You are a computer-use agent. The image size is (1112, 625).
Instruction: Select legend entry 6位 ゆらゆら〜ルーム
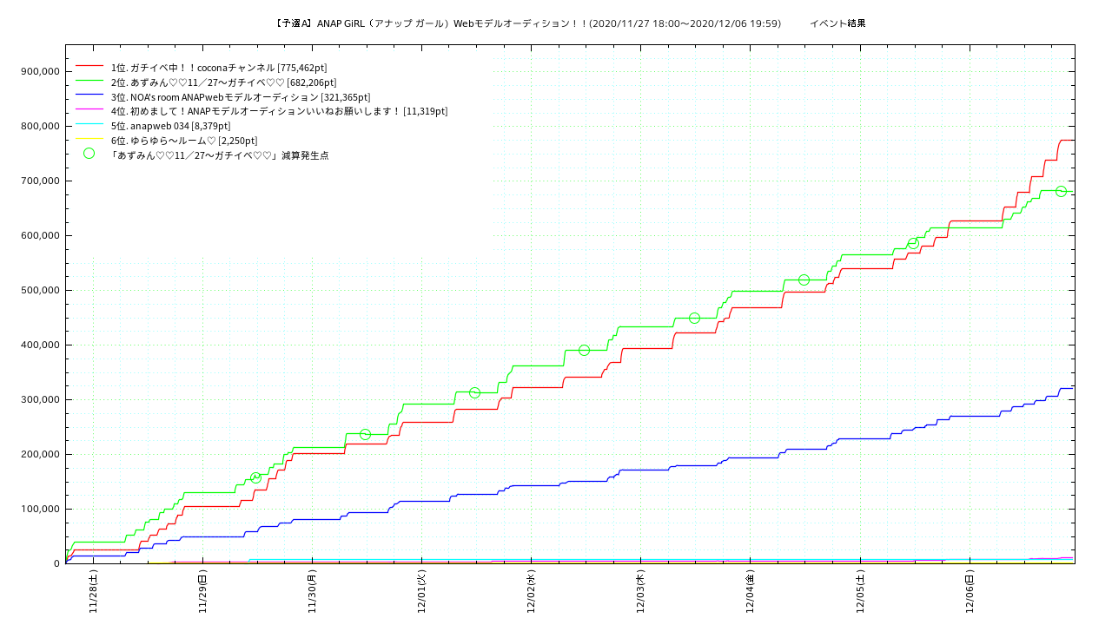(184, 141)
